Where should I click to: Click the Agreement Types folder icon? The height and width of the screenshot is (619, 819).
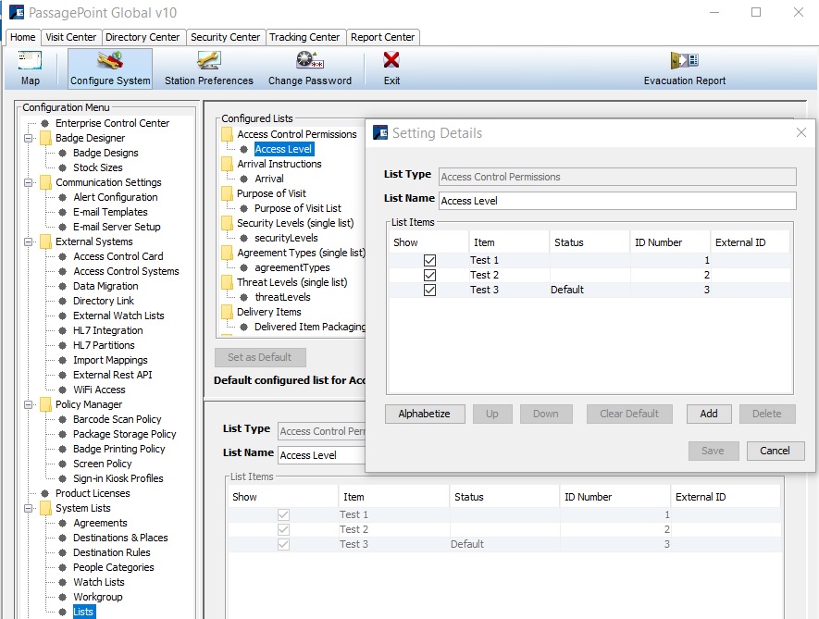[x=227, y=253]
